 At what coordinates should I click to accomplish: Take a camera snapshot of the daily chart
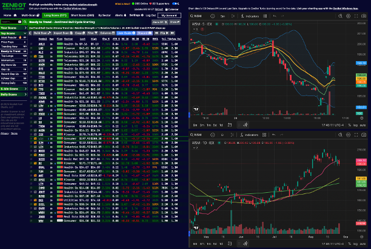(364, 135)
